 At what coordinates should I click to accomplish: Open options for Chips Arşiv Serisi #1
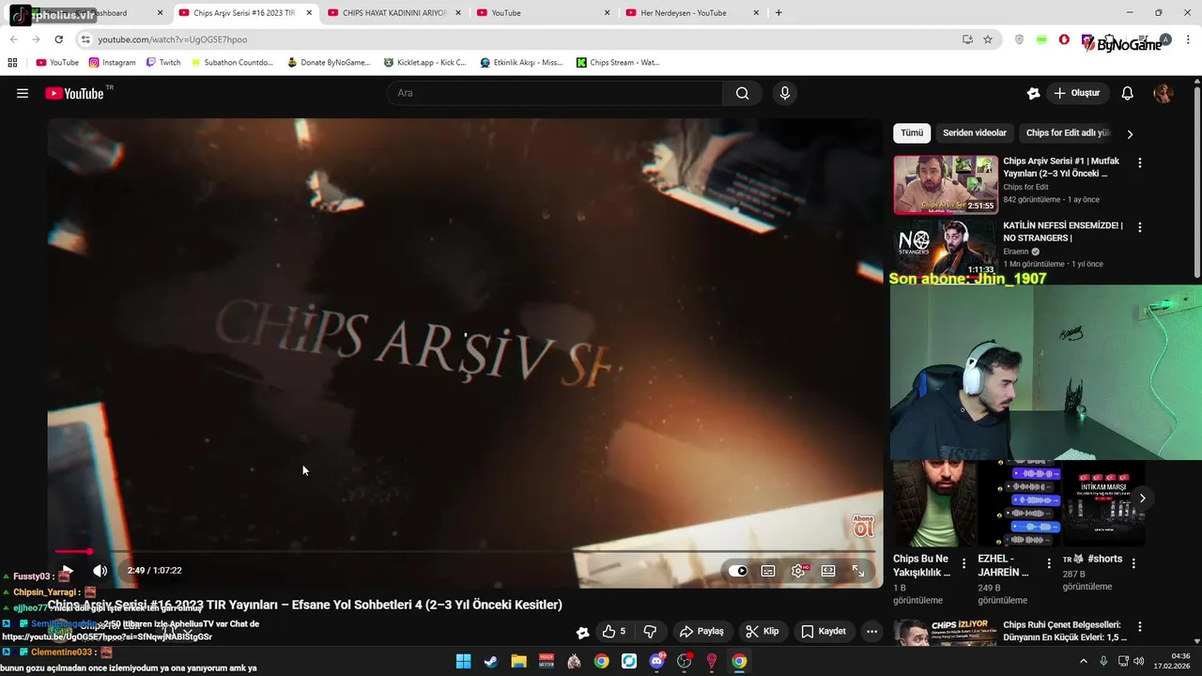pos(1140,162)
